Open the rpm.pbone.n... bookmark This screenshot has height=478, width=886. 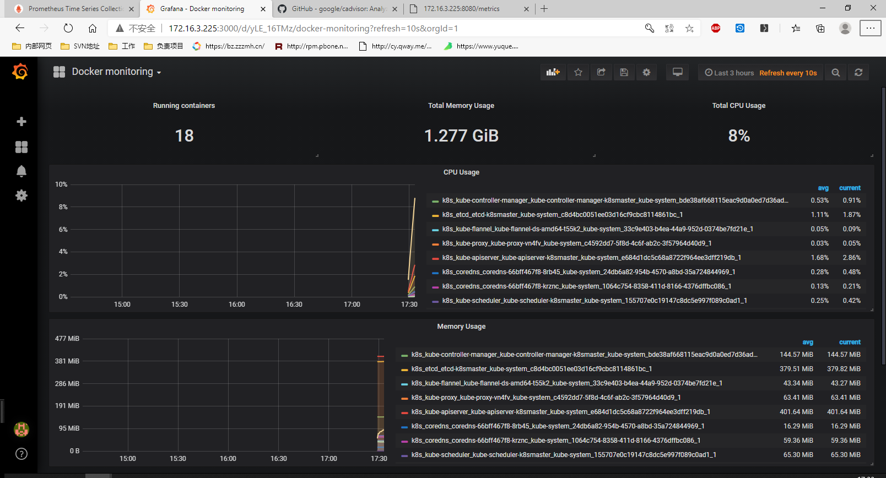point(311,46)
